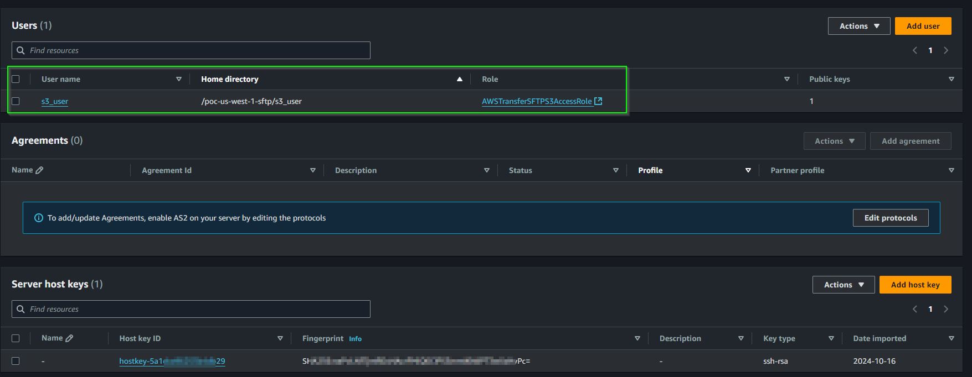
Task: Sort by Public keys column arrow
Action: (x=951, y=79)
